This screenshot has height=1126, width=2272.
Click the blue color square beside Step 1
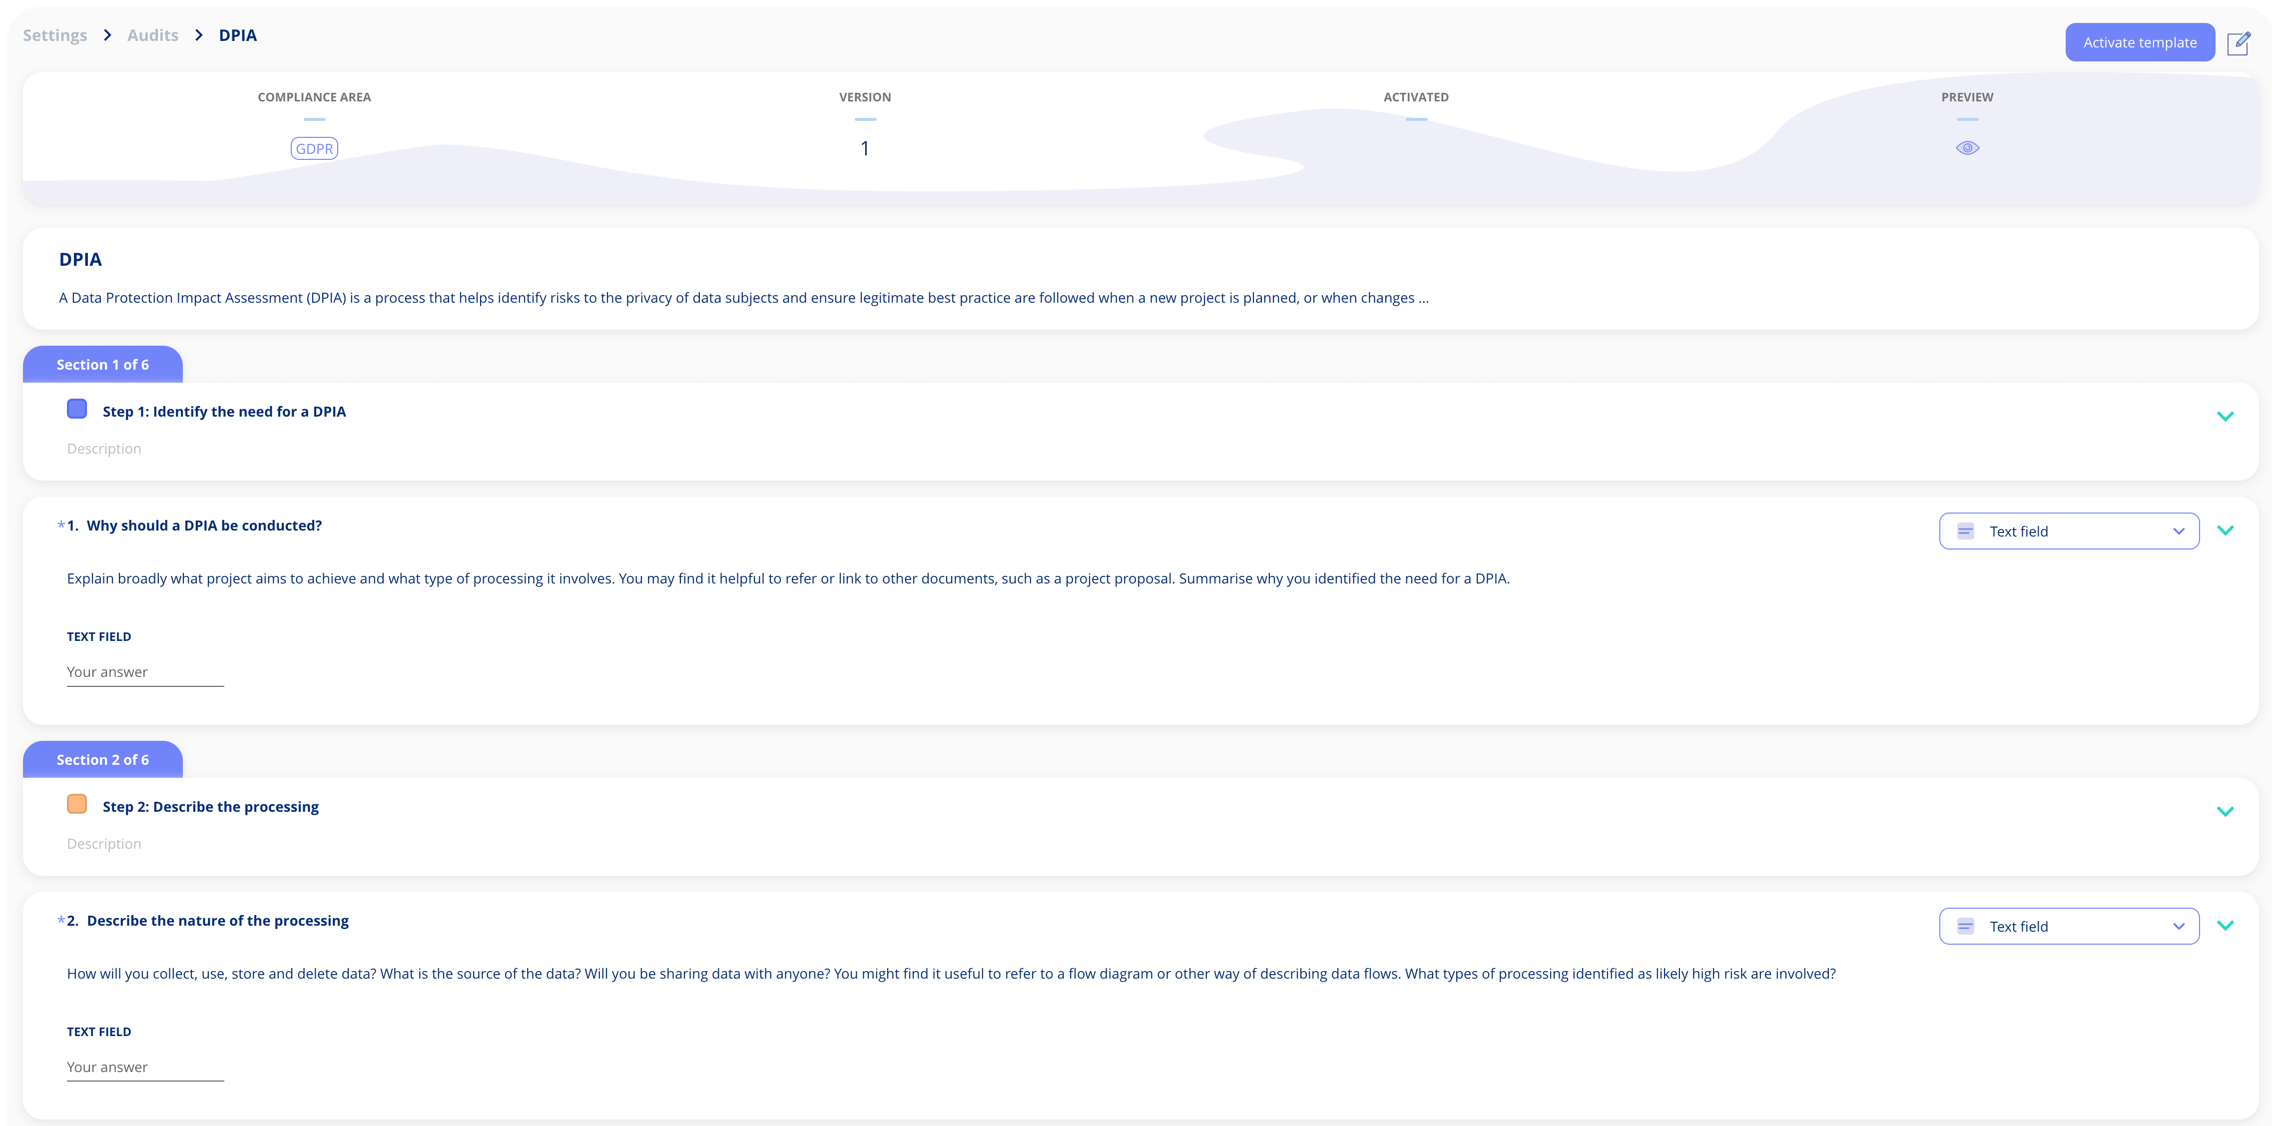coord(77,409)
